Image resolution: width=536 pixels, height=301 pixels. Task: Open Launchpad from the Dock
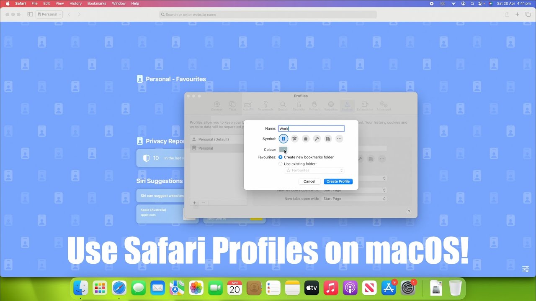[x=100, y=288]
